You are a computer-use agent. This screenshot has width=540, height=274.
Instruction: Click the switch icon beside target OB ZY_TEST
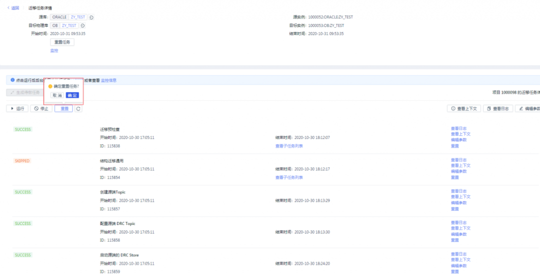[x=82, y=25]
